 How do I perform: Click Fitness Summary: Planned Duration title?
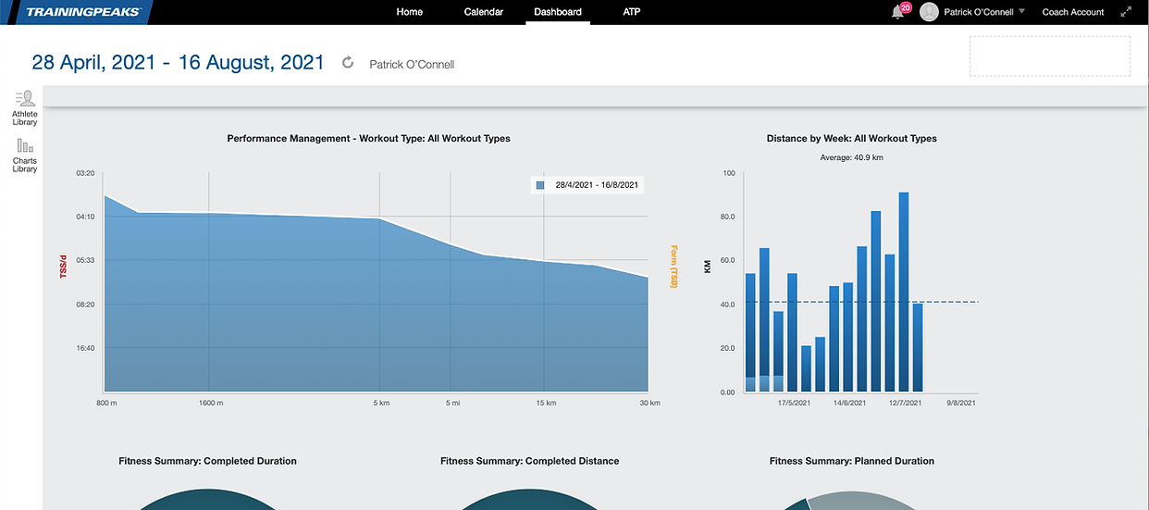[851, 460]
